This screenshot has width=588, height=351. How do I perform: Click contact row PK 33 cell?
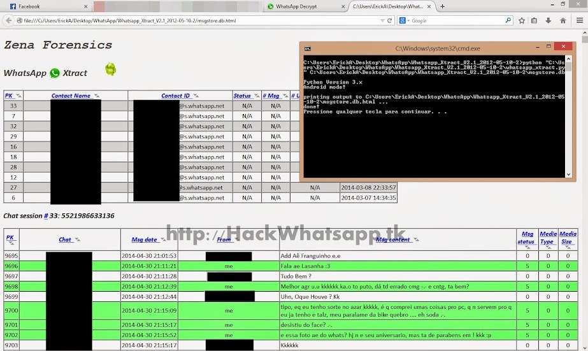(13, 106)
